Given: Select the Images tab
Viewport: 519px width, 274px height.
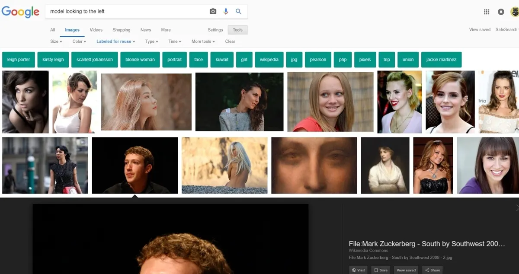Looking at the screenshot, I should point(72,30).
